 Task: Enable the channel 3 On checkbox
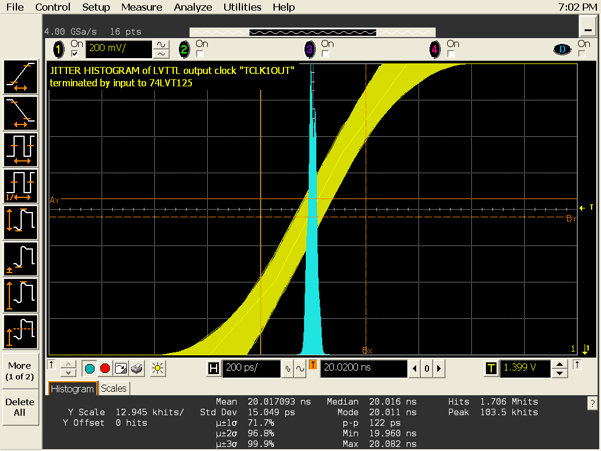[325, 53]
